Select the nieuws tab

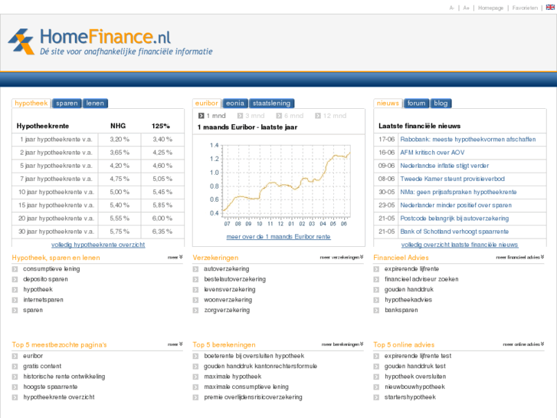[388, 104]
